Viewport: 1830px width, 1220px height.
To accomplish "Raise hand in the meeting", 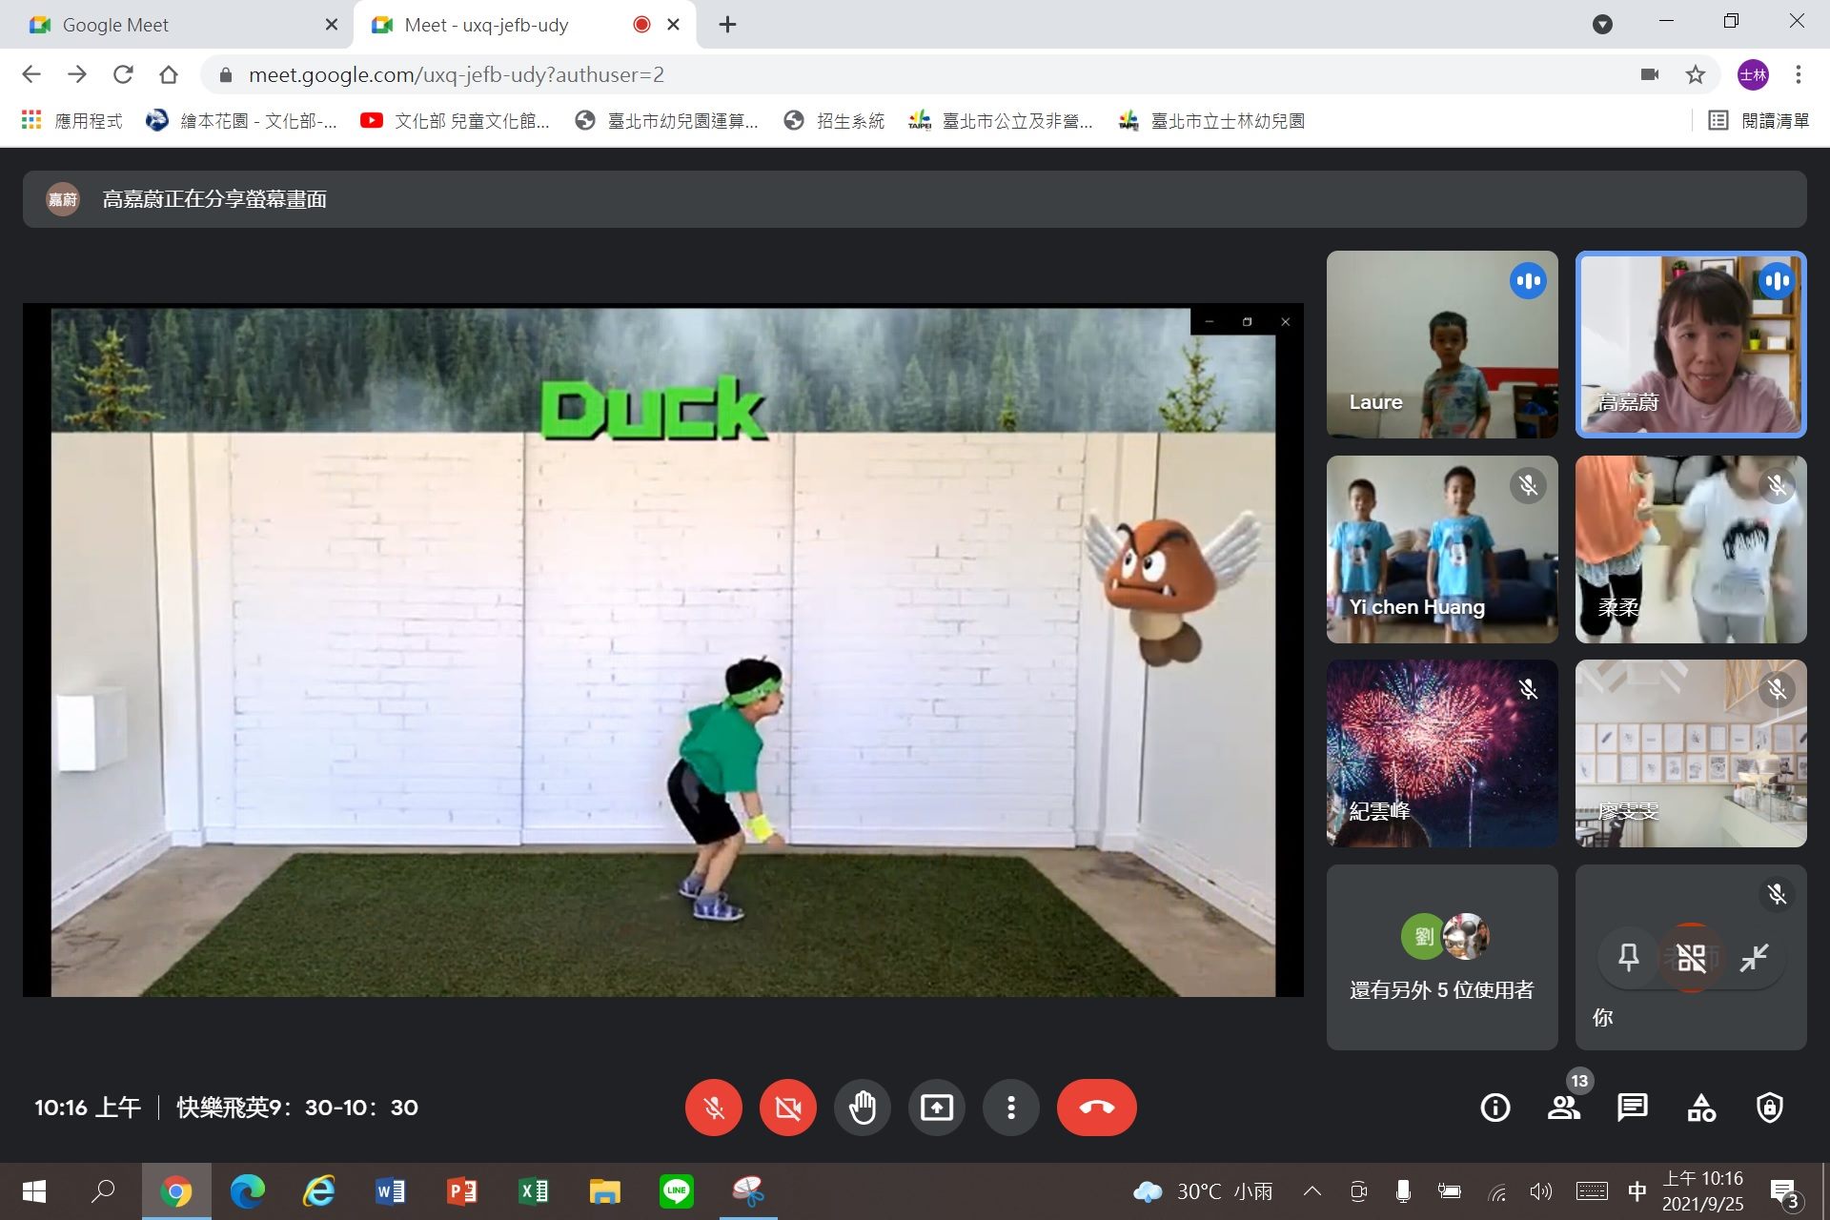I will click(863, 1108).
